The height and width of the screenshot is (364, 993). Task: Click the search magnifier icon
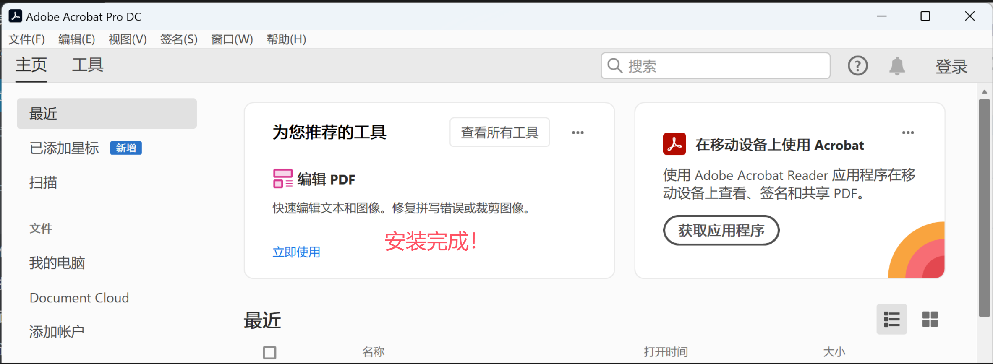tap(615, 66)
